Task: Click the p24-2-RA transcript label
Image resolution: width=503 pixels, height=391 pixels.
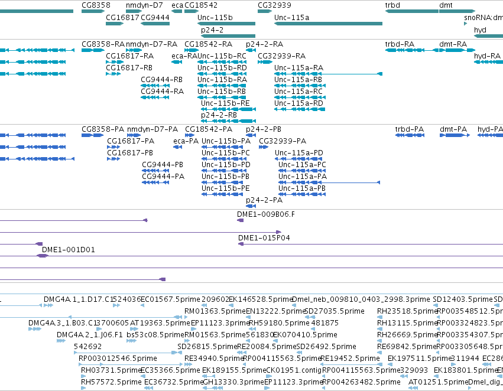Action: click(264, 44)
